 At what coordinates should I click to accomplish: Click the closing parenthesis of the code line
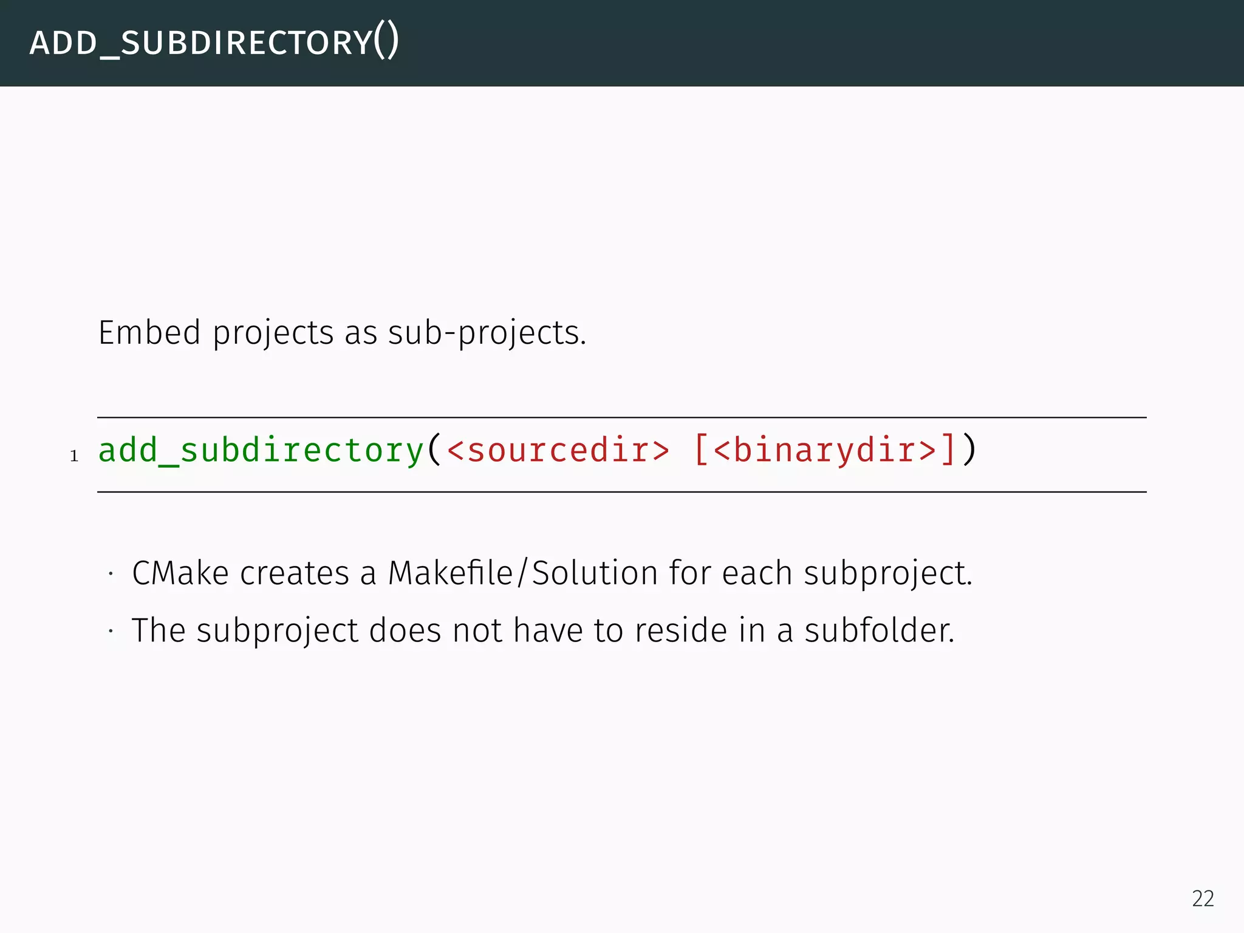tap(969, 451)
